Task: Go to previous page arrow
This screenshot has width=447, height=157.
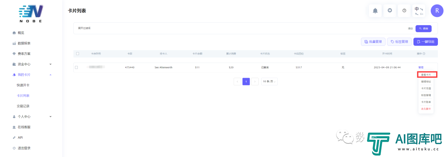Action: pos(237,81)
